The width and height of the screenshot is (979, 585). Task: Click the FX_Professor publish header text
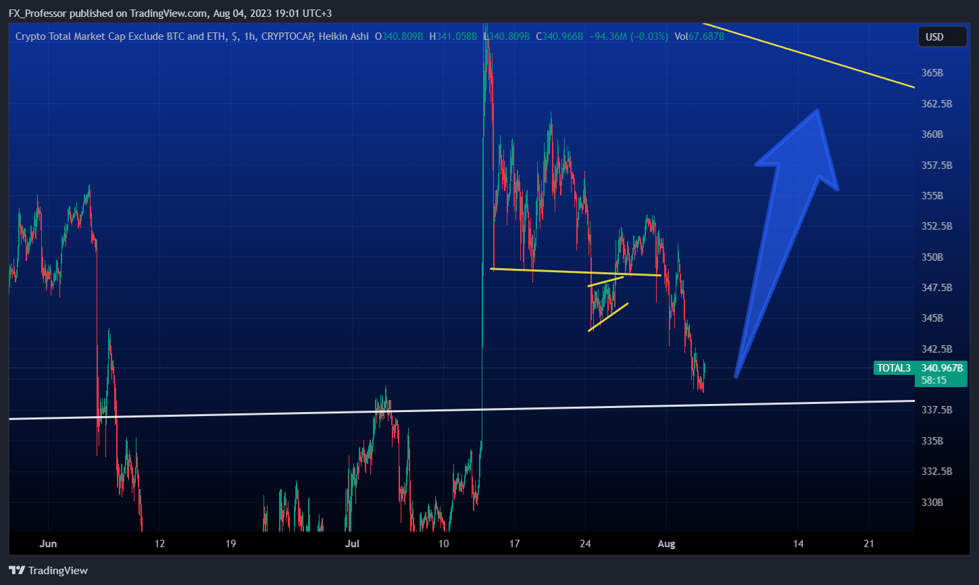point(170,14)
